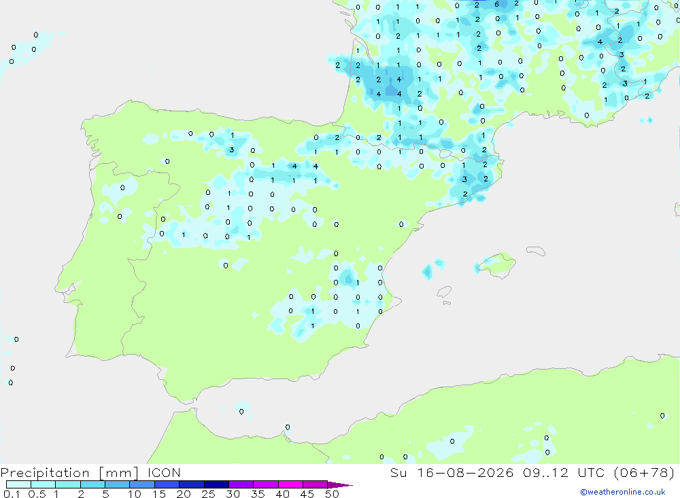Click the legend label '15'

point(159,494)
